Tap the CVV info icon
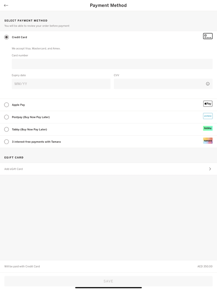The width and height of the screenshot is (217, 290). tap(208, 84)
